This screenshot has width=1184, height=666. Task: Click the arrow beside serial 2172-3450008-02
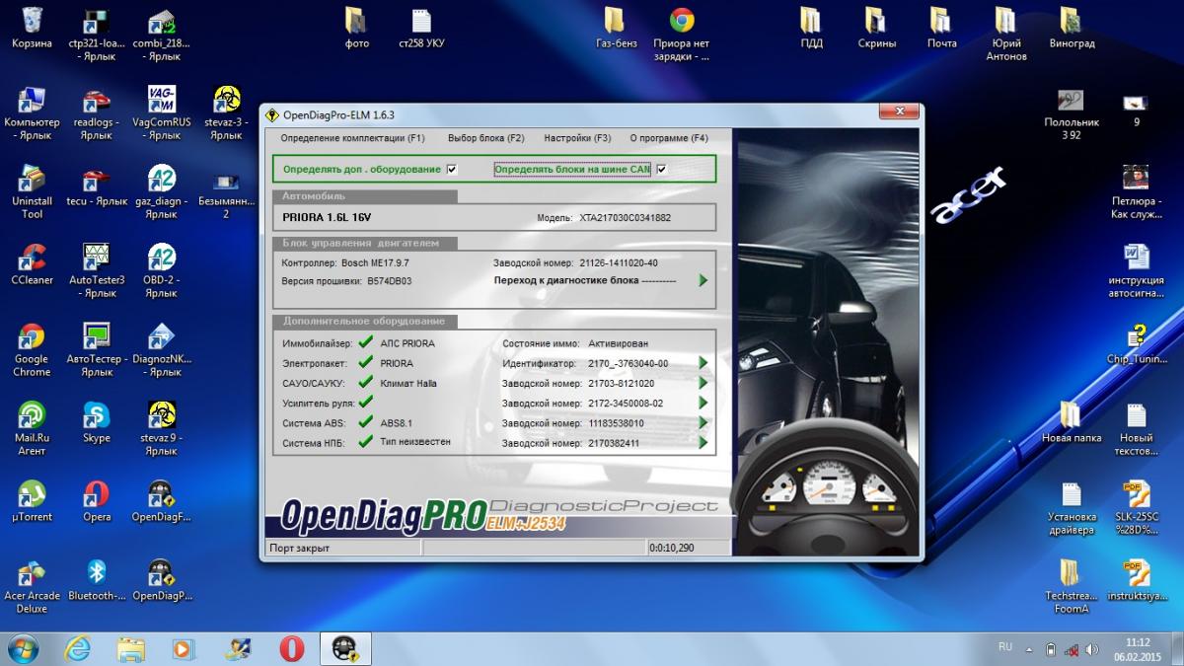703,403
